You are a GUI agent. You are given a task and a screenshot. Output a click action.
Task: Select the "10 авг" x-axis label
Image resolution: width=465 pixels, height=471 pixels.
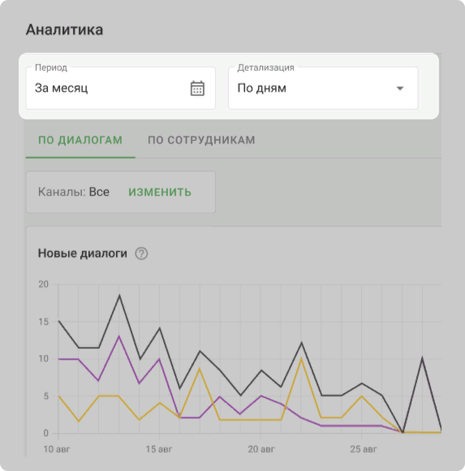57,449
